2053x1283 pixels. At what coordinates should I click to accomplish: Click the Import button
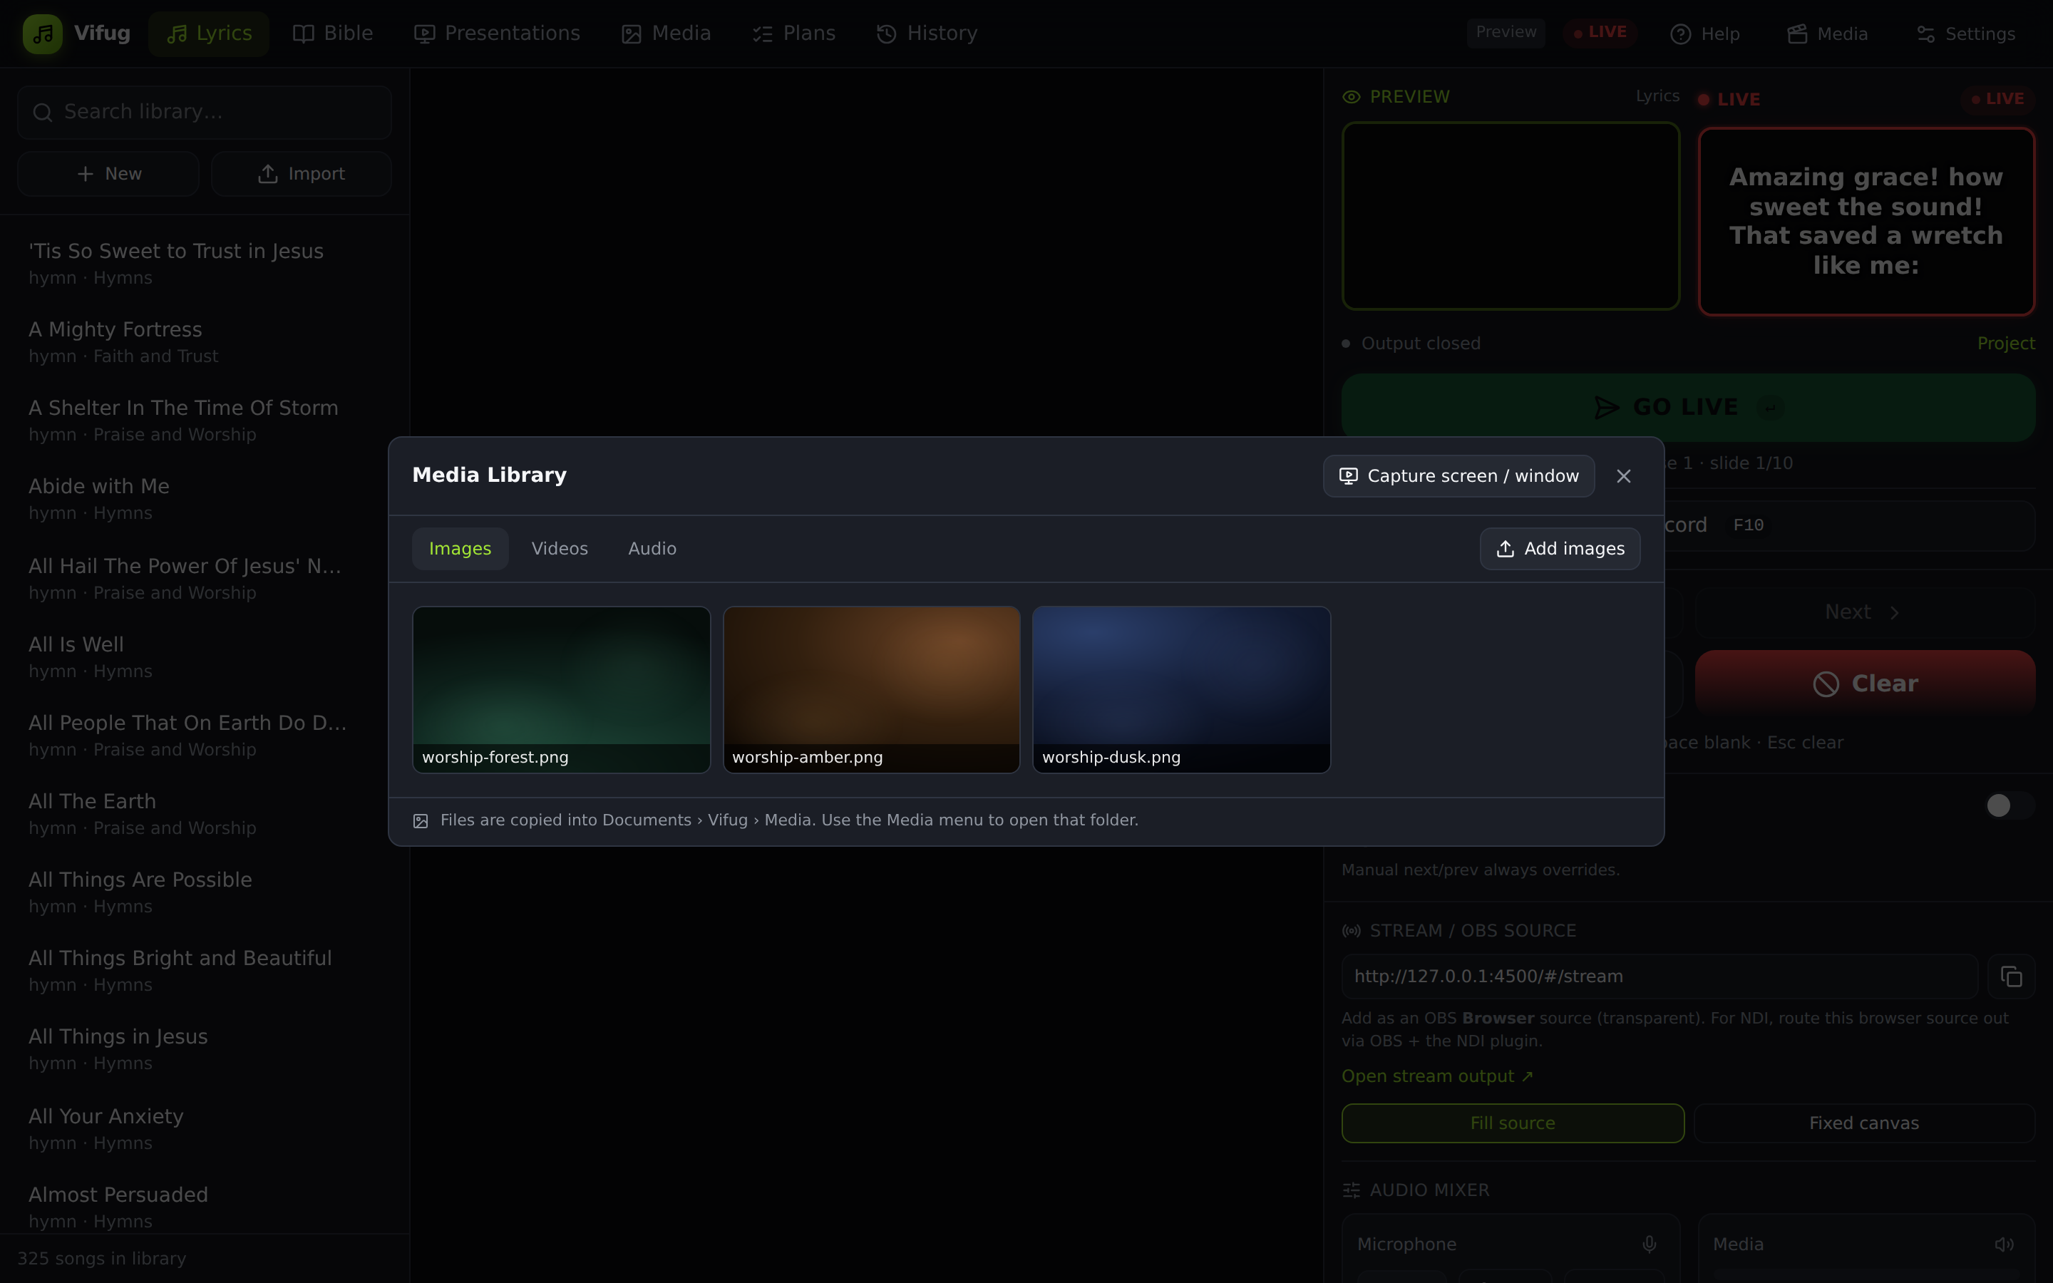301,174
